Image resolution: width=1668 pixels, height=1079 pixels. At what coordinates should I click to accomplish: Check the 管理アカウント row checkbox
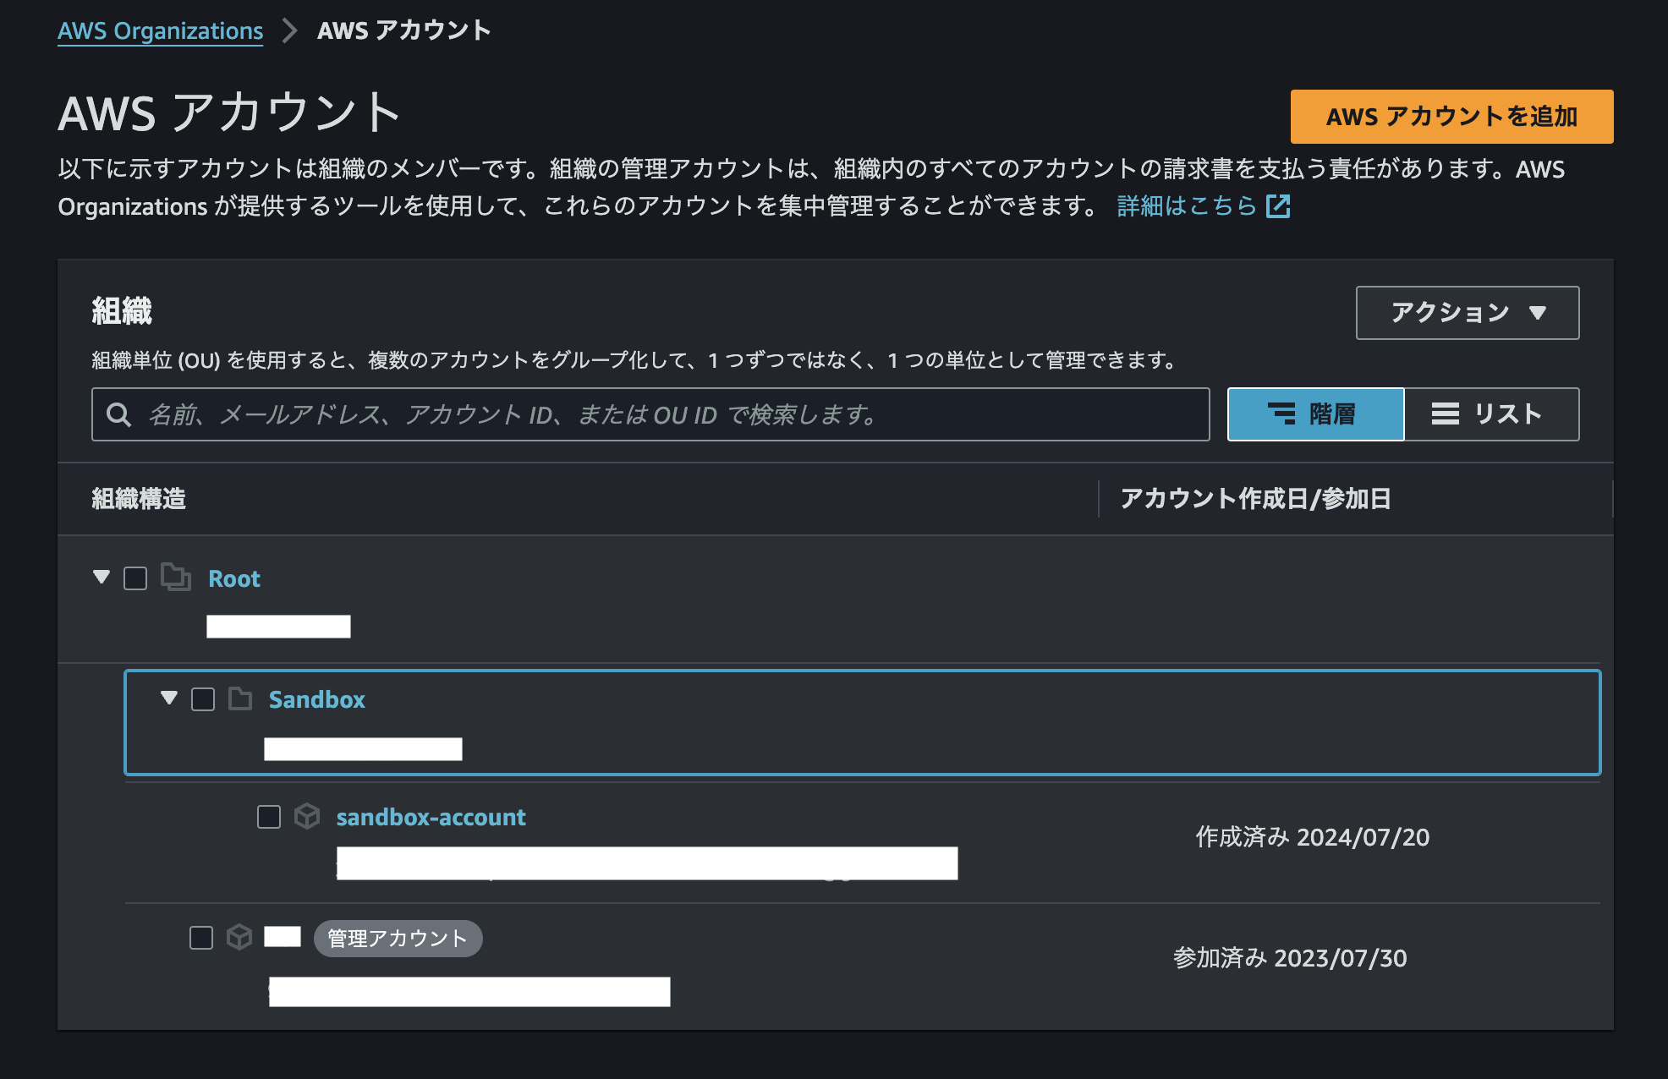point(201,938)
